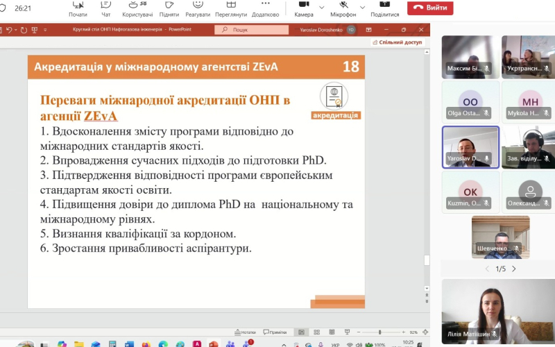Screen dimensions: 555x347
Task: Open ribbon display options icon in PowerPoint
Action: pyautogui.click(x=368, y=30)
